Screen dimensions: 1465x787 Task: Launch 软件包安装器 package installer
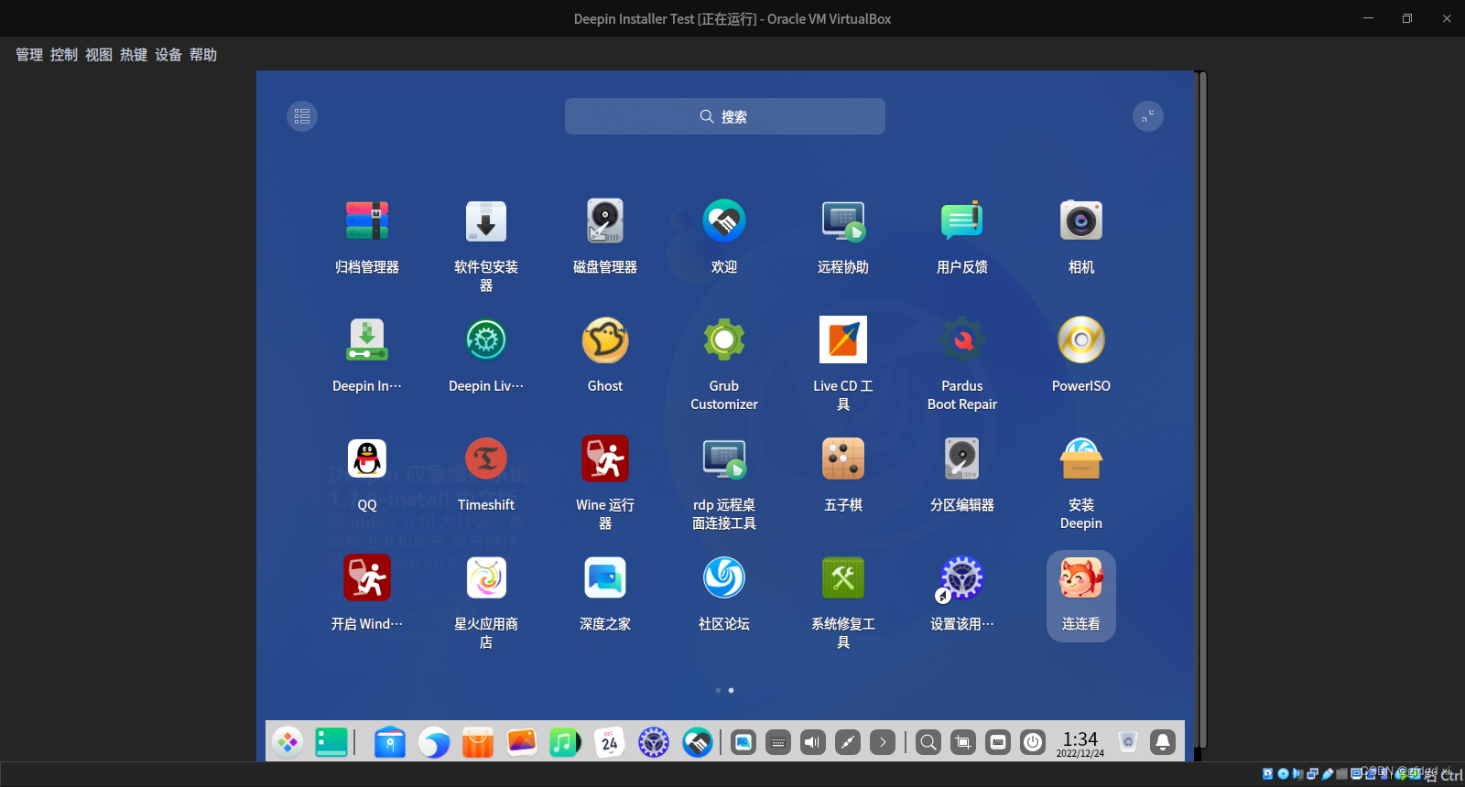pos(486,221)
